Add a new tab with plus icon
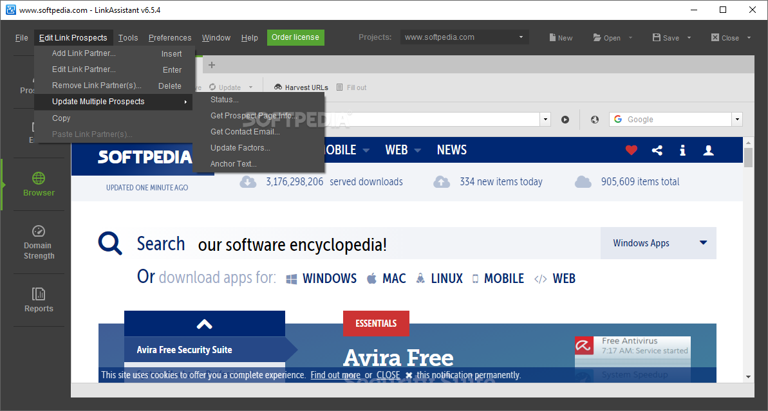Image resolution: width=768 pixels, height=411 pixels. [212, 64]
